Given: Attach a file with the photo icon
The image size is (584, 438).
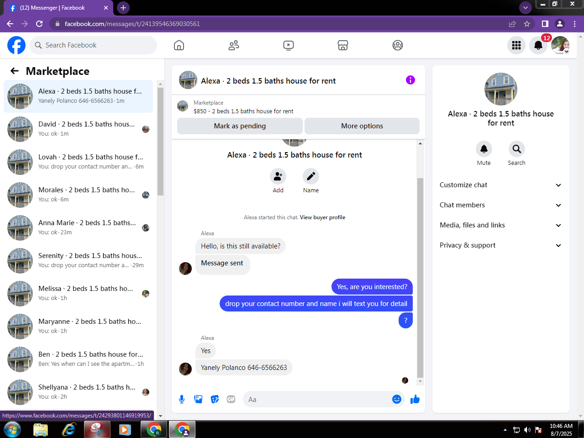Looking at the screenshot, I should pos(198,399).
